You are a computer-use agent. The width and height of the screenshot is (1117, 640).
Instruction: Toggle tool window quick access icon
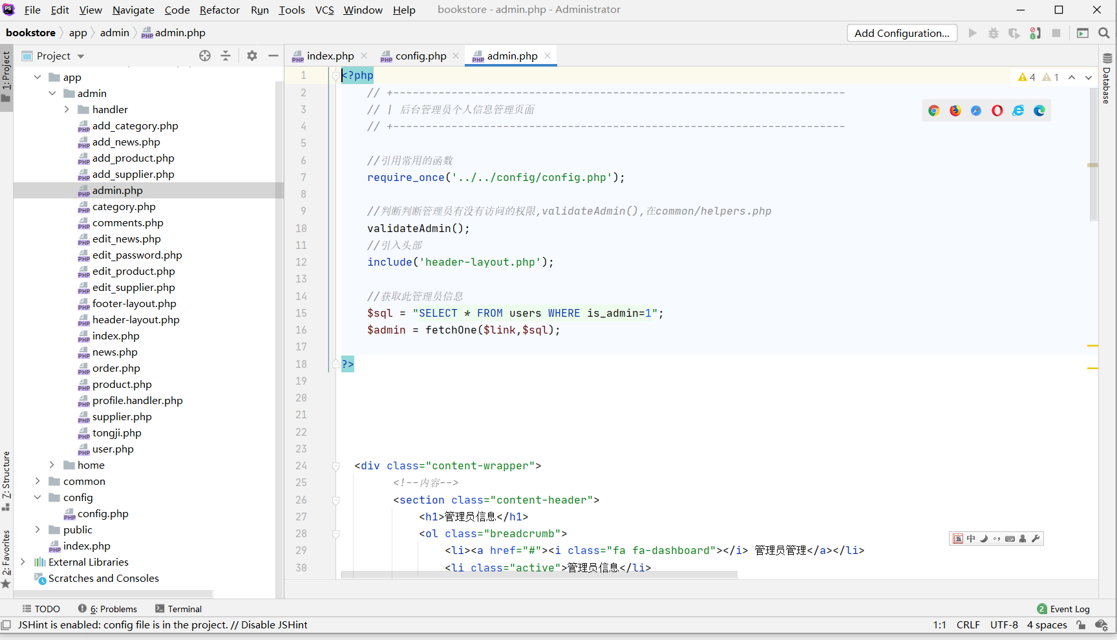[x=6, y=625]
